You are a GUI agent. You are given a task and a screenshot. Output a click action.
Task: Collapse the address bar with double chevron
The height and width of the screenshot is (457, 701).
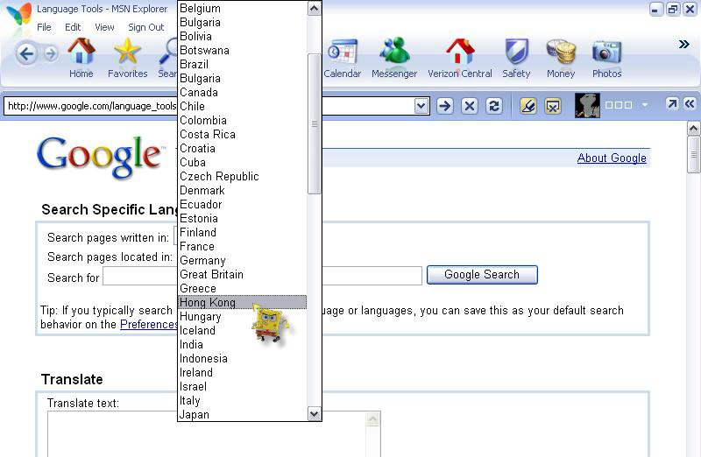pos(690,104)
